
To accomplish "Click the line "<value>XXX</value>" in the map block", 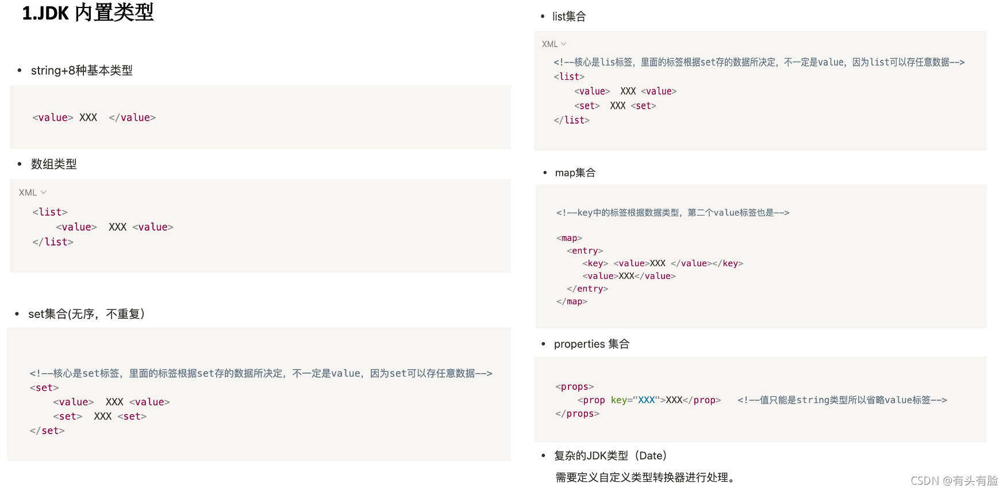I will click(x=629, y=276).
